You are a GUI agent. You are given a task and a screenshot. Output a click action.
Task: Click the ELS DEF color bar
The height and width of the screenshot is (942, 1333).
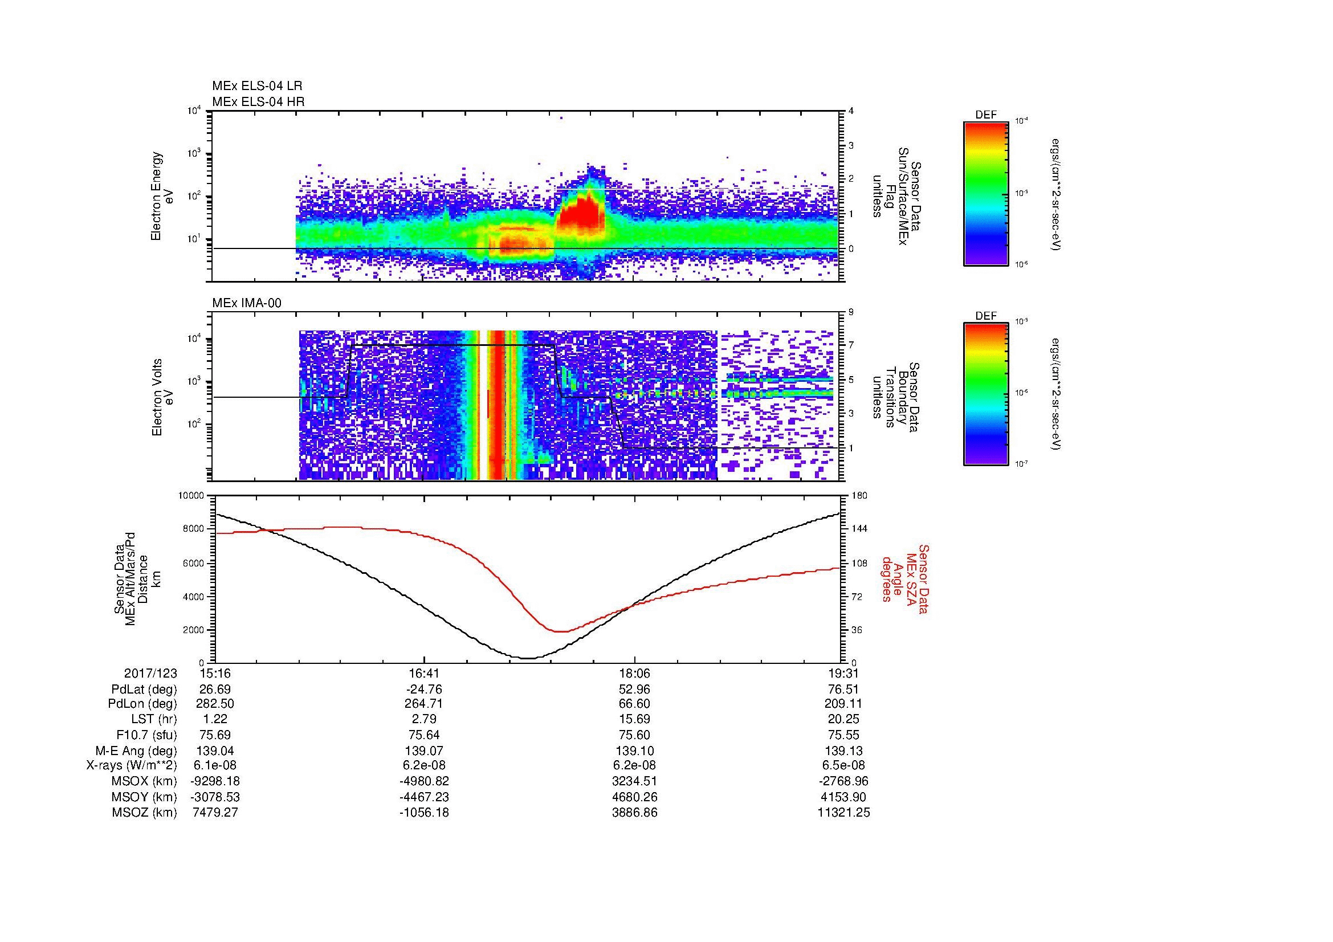(986, 193)
